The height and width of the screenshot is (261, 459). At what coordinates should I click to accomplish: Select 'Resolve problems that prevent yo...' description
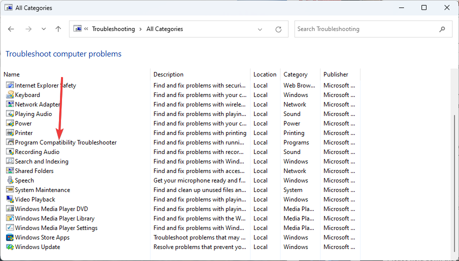pos(199,247)
